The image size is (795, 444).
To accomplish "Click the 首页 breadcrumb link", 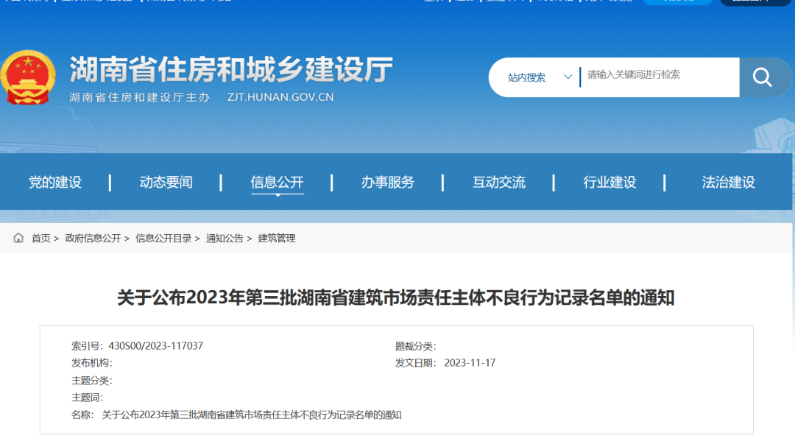I will 39,238.
